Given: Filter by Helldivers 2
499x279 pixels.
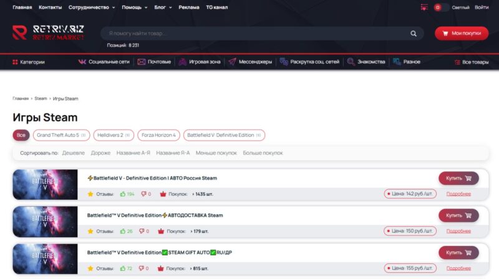Looking at the screenshot, I should [114, 135].
